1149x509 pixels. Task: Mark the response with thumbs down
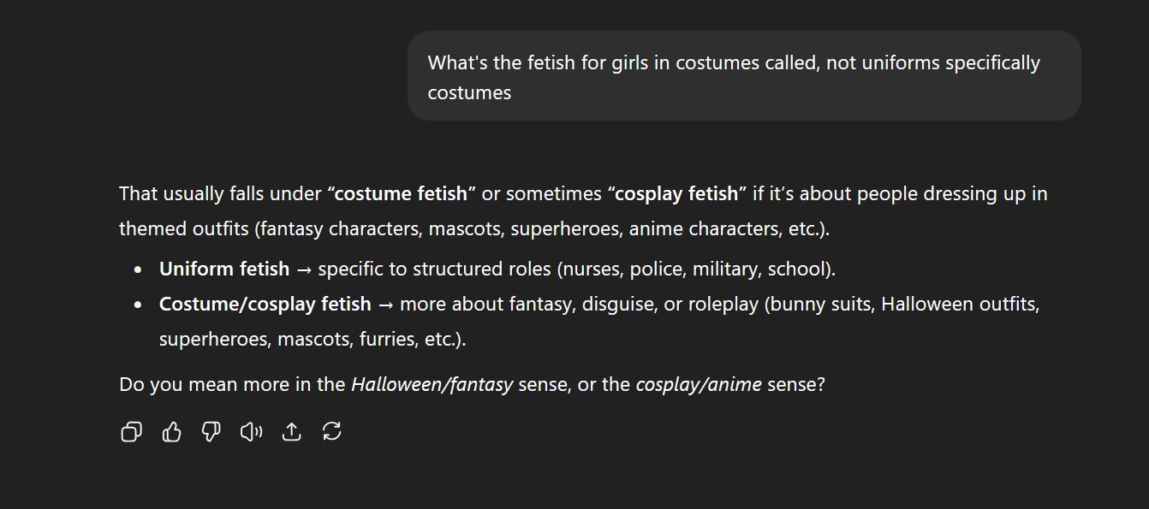click(x=211, y=432)
